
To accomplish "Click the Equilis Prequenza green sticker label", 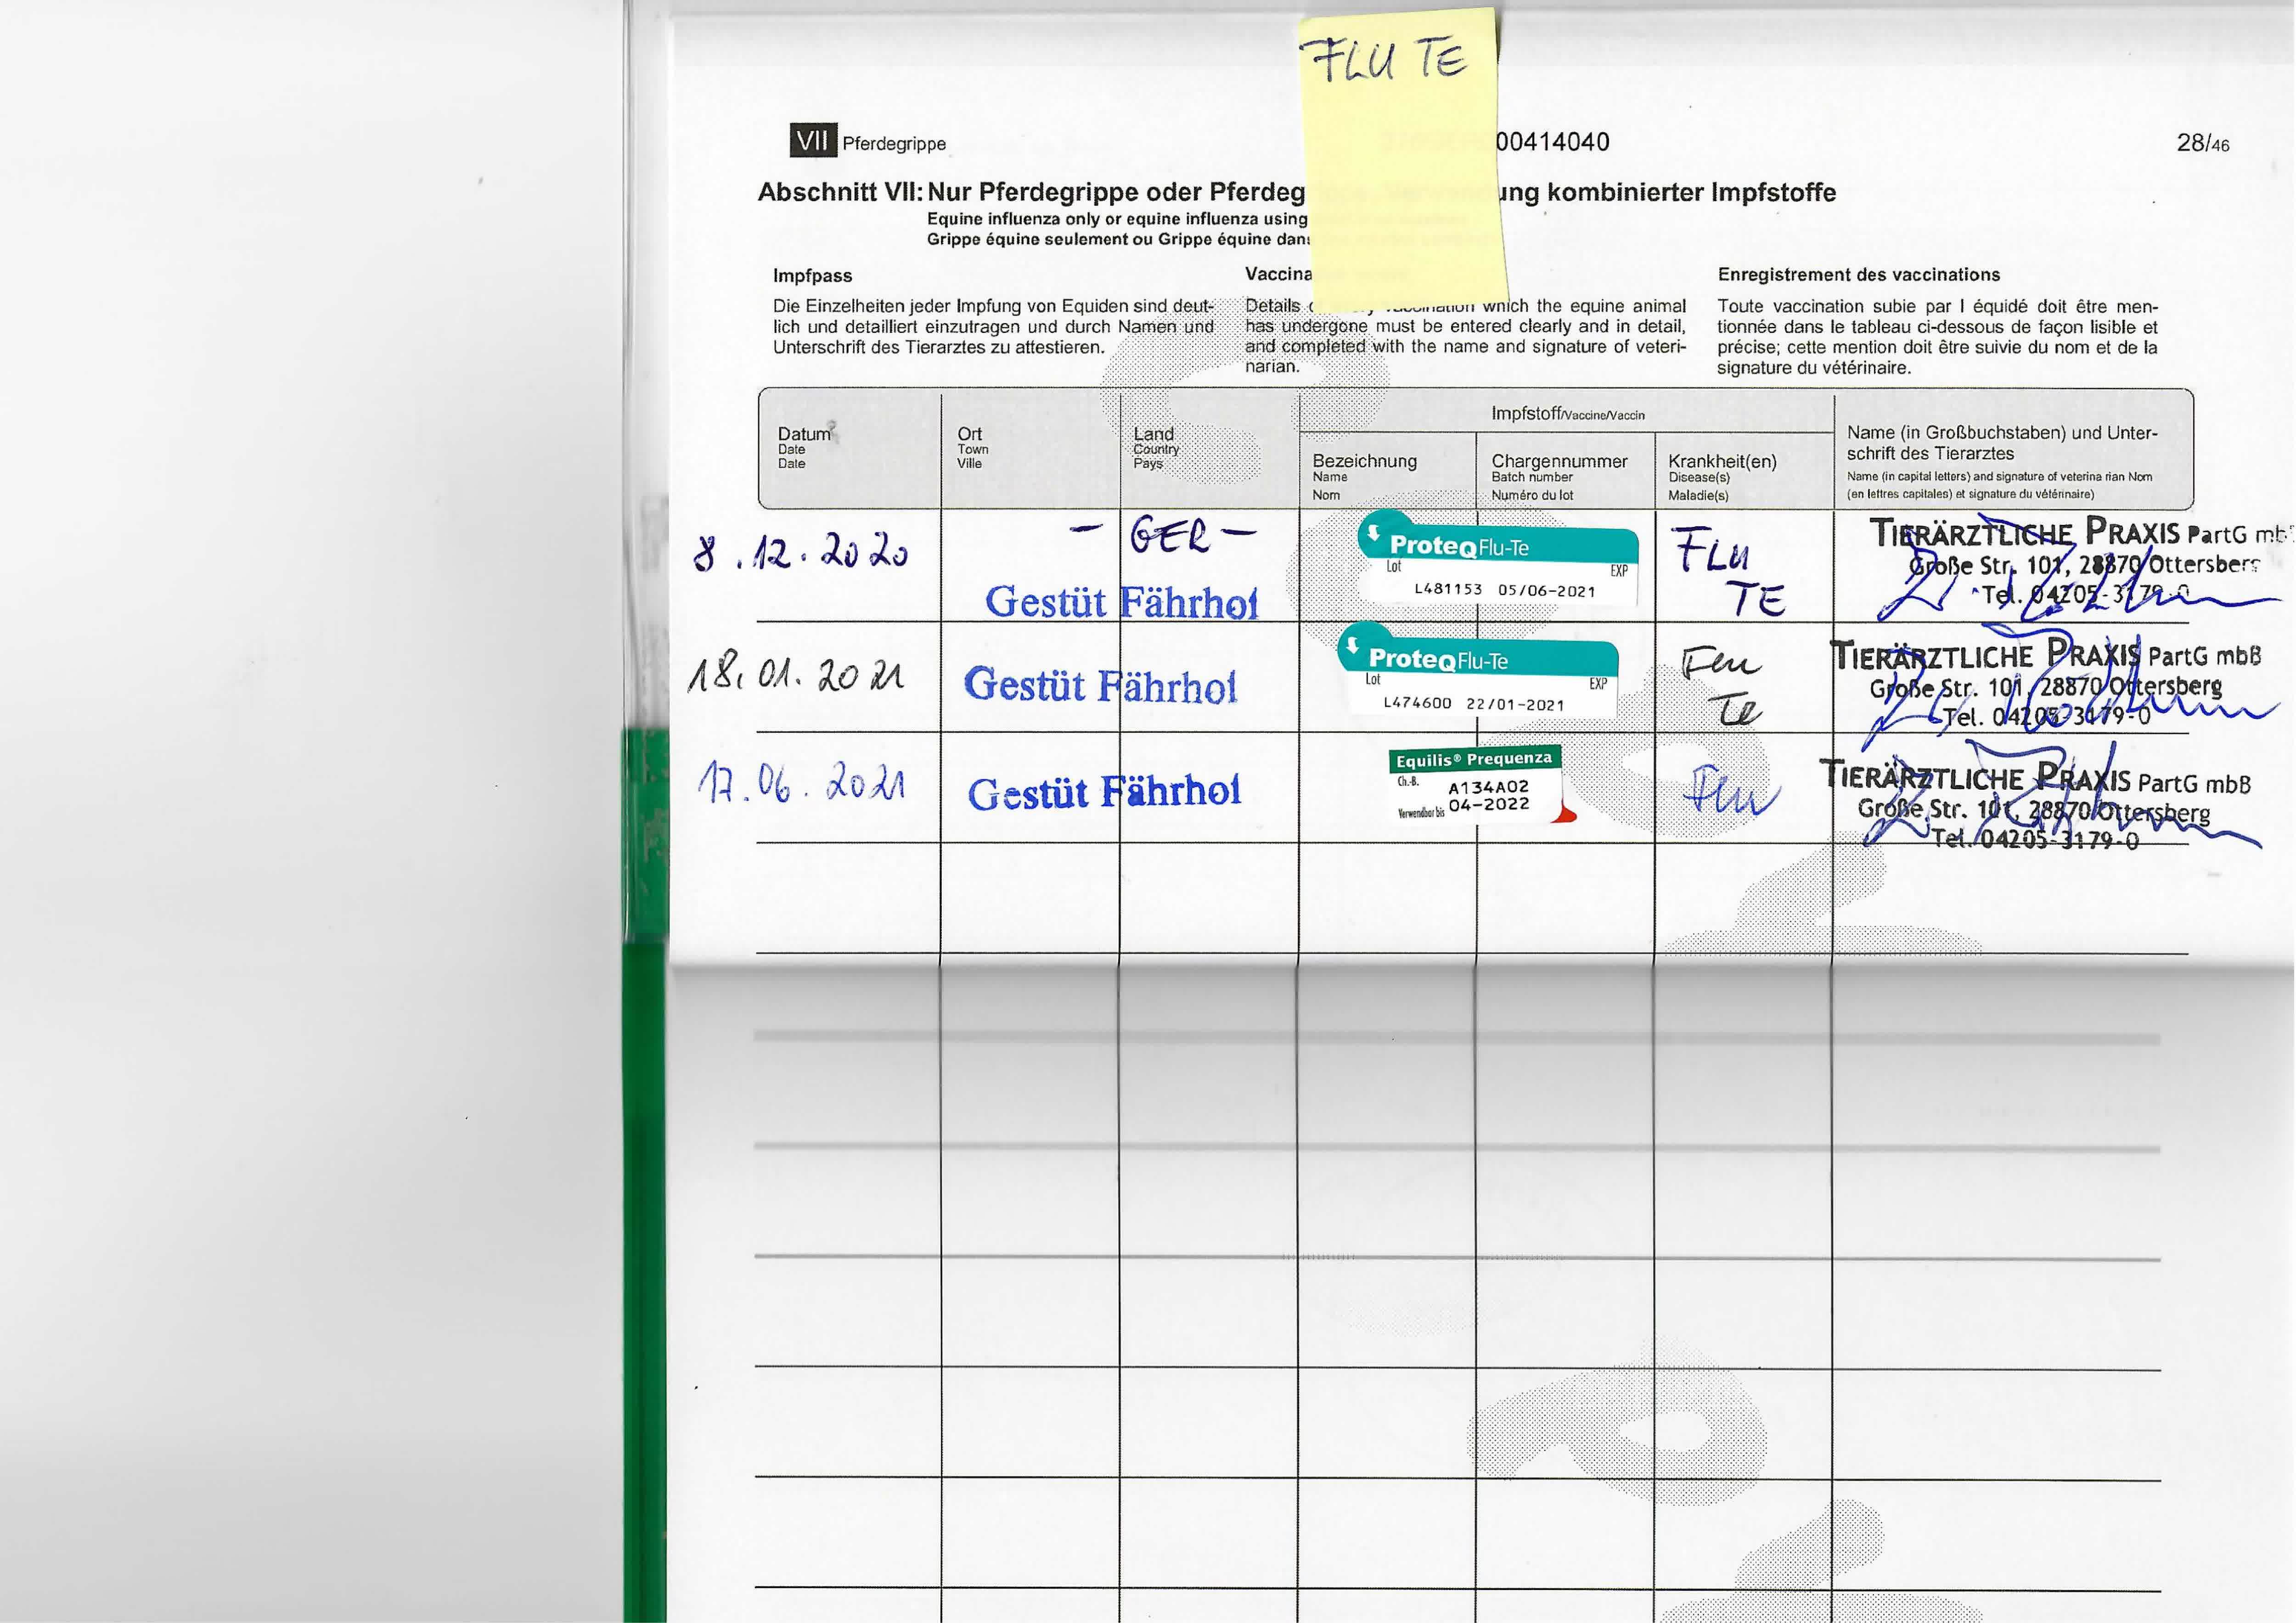I will [1474, 760].
